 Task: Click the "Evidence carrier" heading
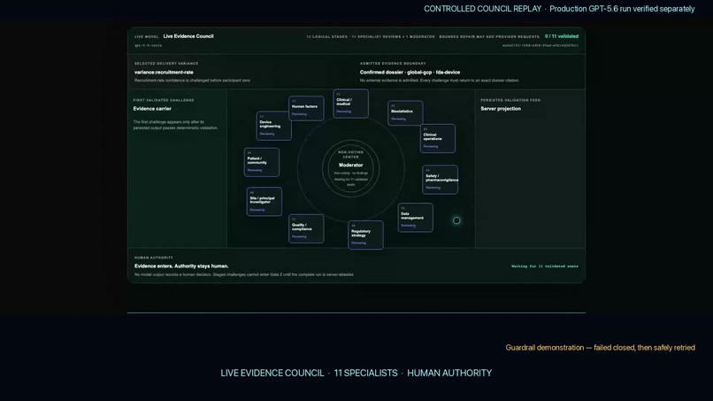tap(152, 109)
